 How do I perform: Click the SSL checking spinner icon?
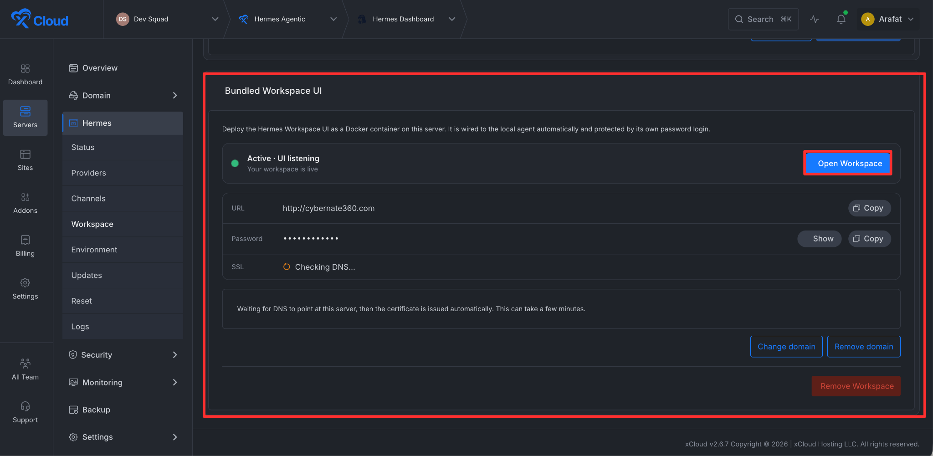[287, 266]
